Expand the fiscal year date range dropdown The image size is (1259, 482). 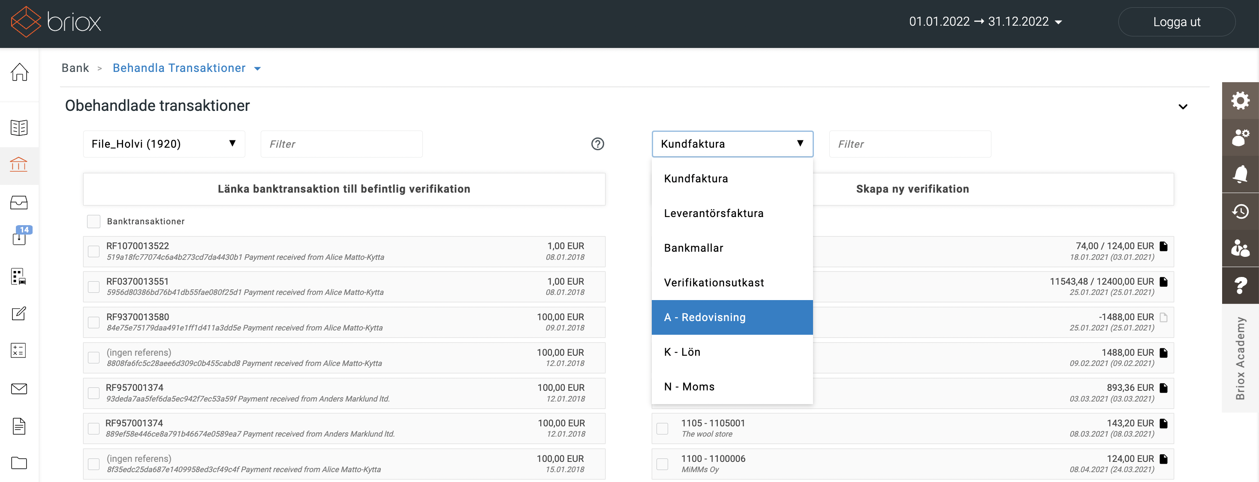[x=985, y=22]
